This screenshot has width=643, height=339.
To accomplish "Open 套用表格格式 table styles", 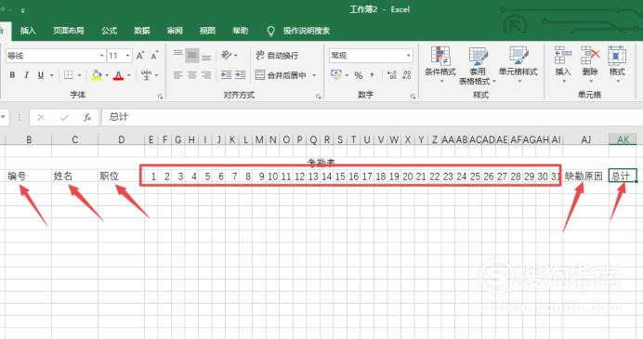I will [x=478, y=66].
